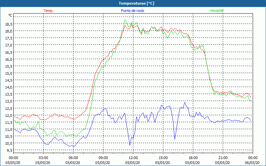Viewport: 266px width, 166px height.
Task: Click the 05/05/20 date under 03:00
Action: coord(43,163)
